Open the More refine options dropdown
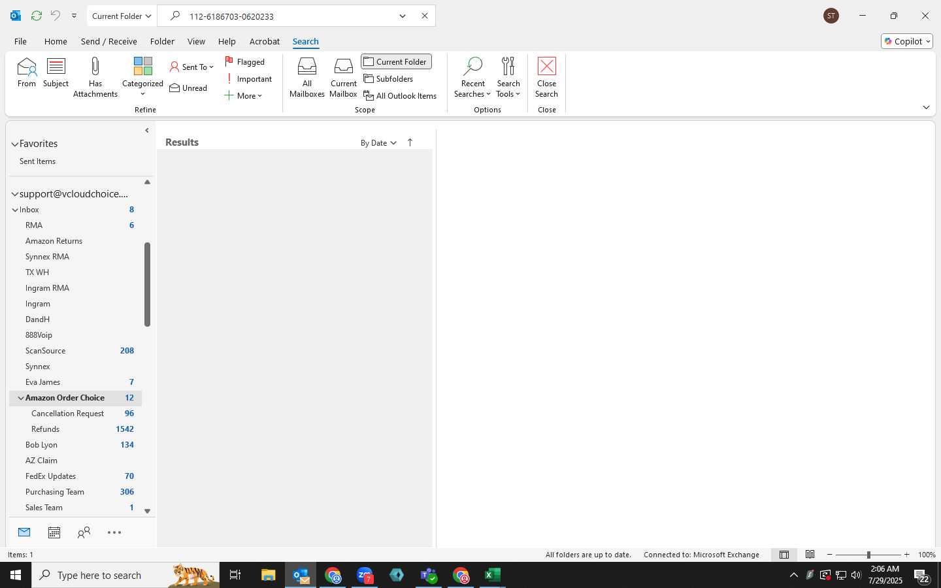Image resolution: width=941 pixels, height=588 pixels. coord(243,95)
